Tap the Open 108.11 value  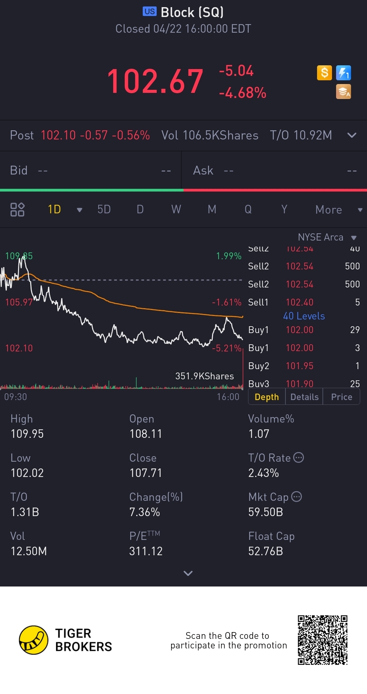(x=146, y=434)
